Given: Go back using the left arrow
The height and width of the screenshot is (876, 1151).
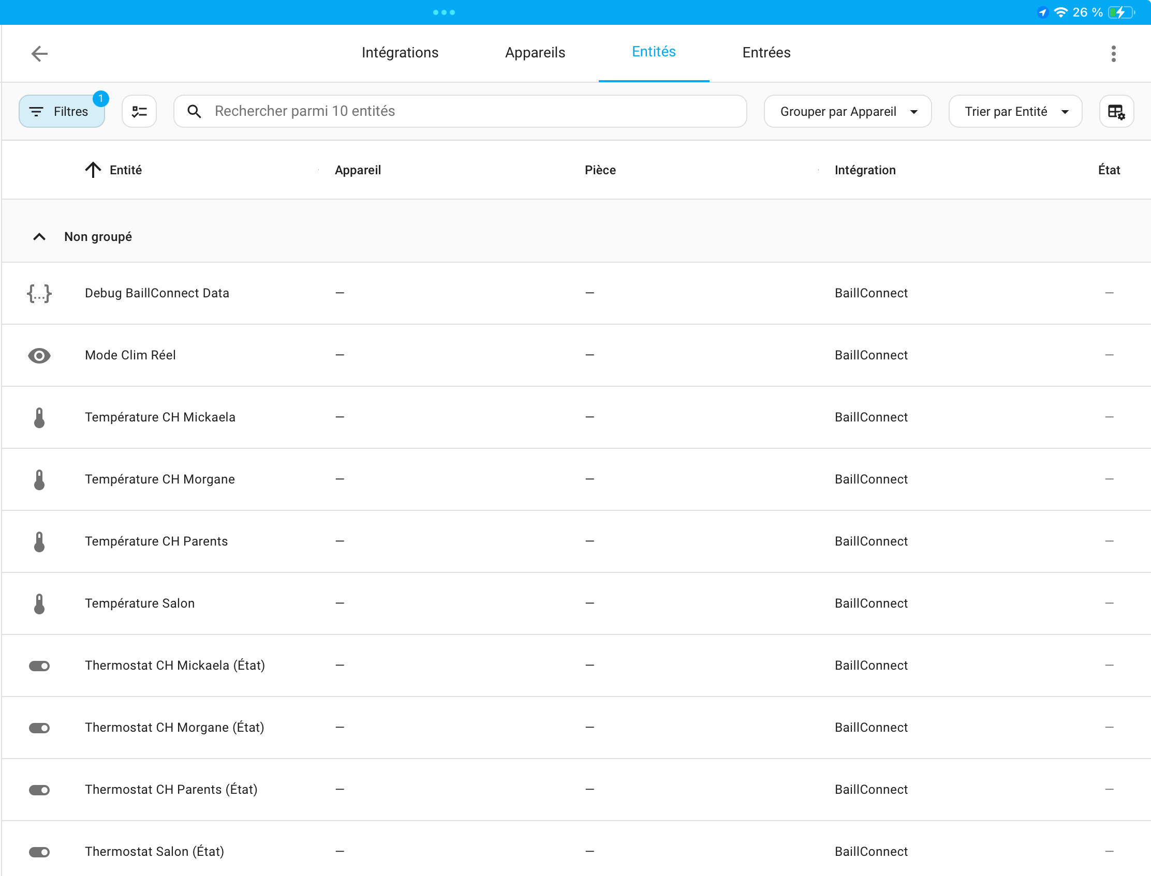Looking at the screenshot, I should click(40, 53).
